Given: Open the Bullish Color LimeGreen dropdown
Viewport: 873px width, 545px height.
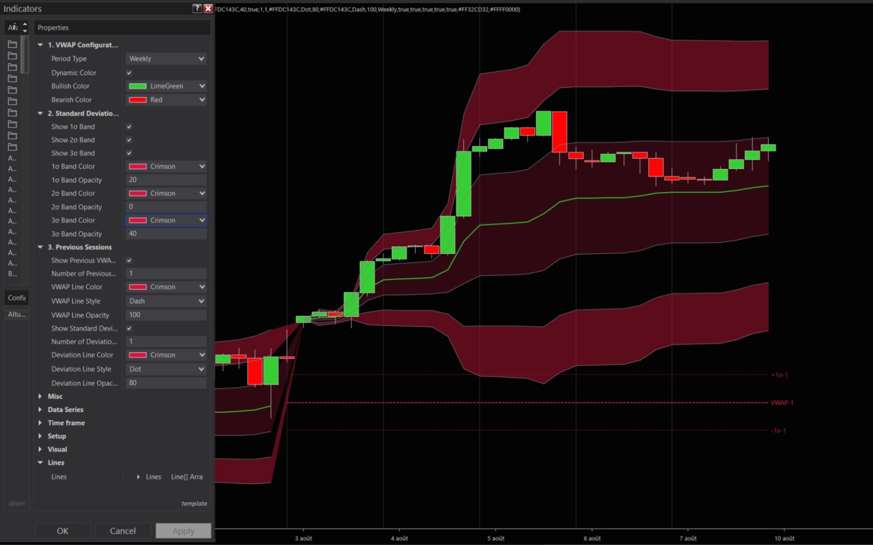Looking at the screenshot, I should 166,86.
